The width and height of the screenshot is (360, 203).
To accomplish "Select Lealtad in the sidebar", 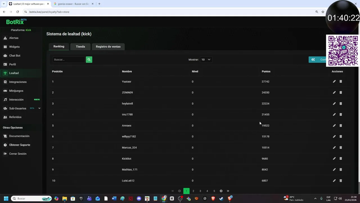I will coord(14,73).
